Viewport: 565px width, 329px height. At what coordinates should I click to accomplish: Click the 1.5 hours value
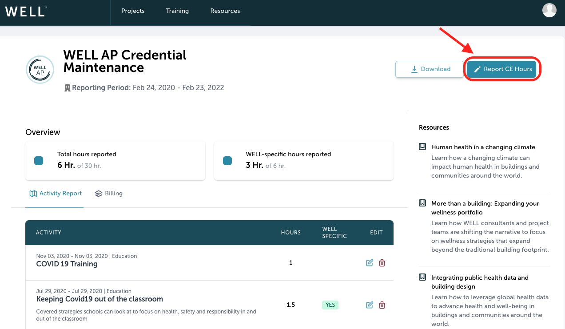point(291,305)
